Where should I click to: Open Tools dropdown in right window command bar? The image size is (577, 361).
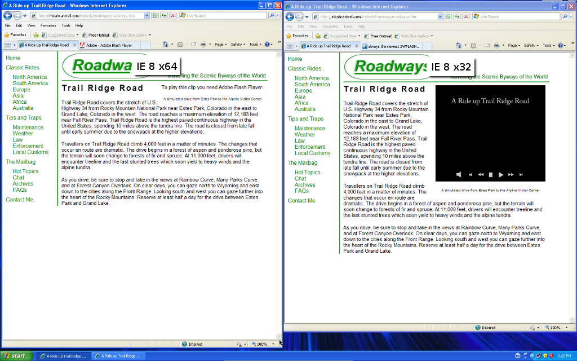pos(548,46)
